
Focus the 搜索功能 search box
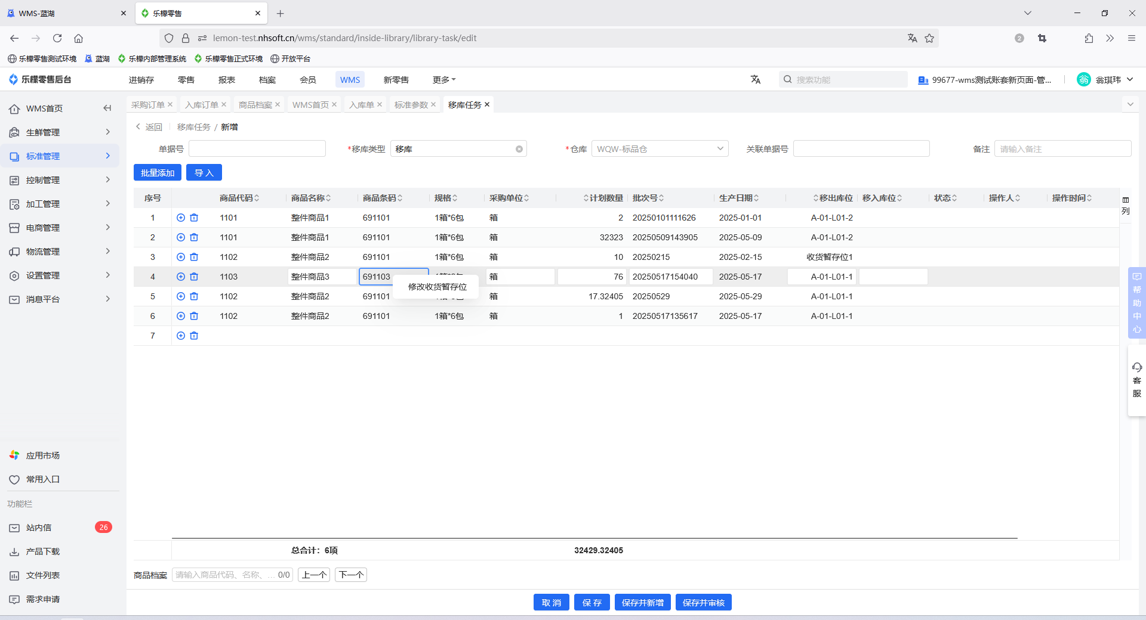click(843, 80)
